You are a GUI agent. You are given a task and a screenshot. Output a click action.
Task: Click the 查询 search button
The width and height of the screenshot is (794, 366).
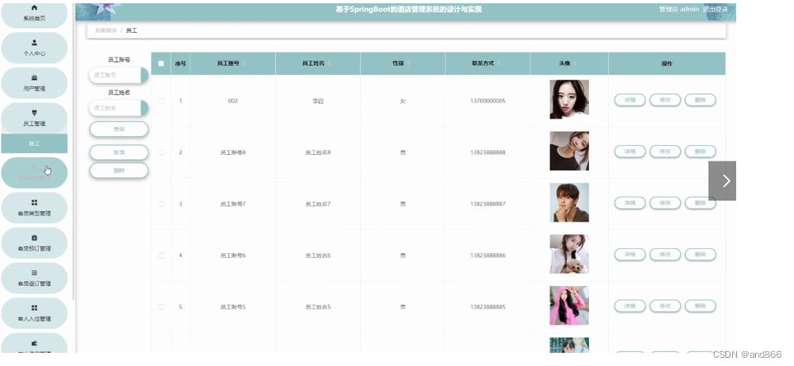[119, 129]
